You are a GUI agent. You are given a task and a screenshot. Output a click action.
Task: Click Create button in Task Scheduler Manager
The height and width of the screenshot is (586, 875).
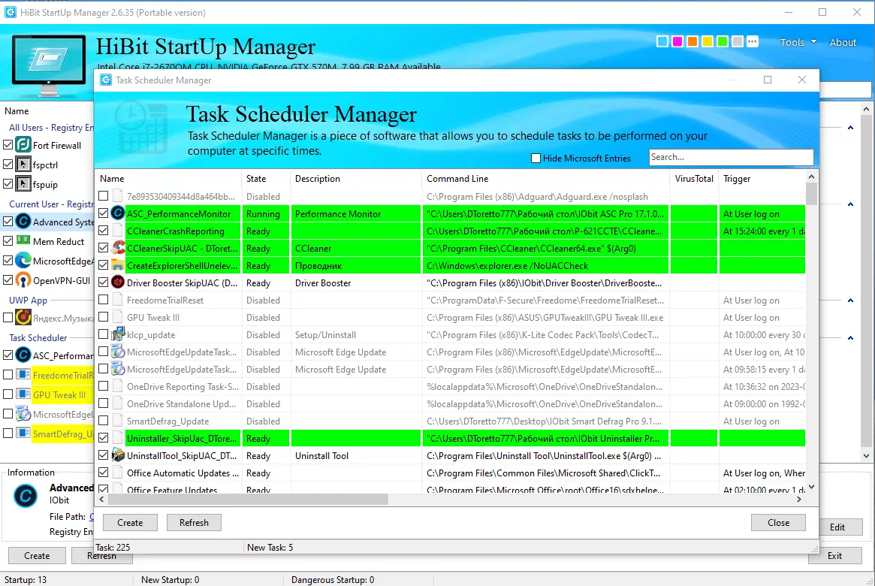(x=130, y=522)
